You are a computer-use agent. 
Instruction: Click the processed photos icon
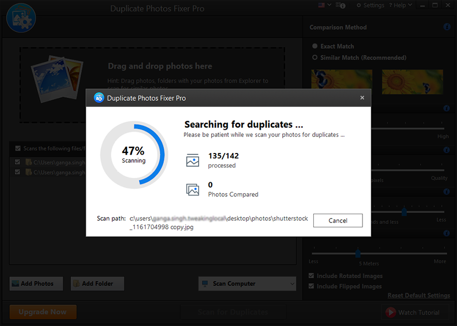(x=193, y=160)
